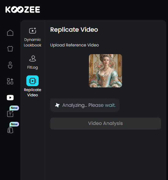This screenshot has height=180, width=168.
Task: Open the model person icon in sidebar
Action: [x=10, y=65]
